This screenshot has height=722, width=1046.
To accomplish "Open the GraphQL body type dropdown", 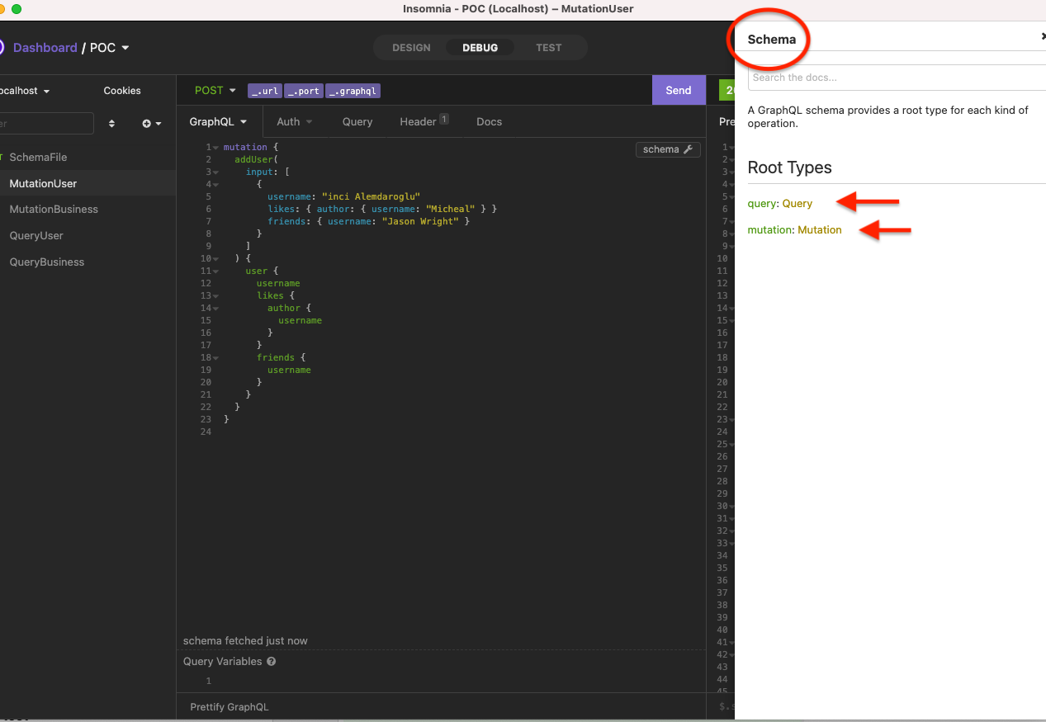I will pos(219,121).
